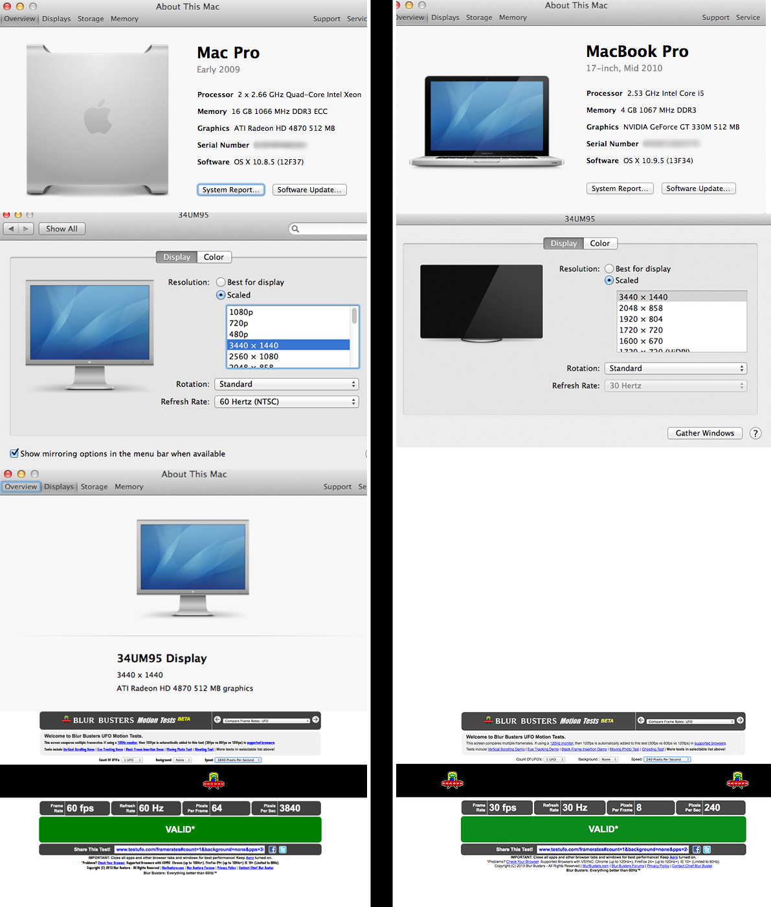The width and height of the screenshot is (771, 907).
Task: Click the Twitter share icon on Blur Busters page
Action: pyautogui.click(x=283, y=849)
